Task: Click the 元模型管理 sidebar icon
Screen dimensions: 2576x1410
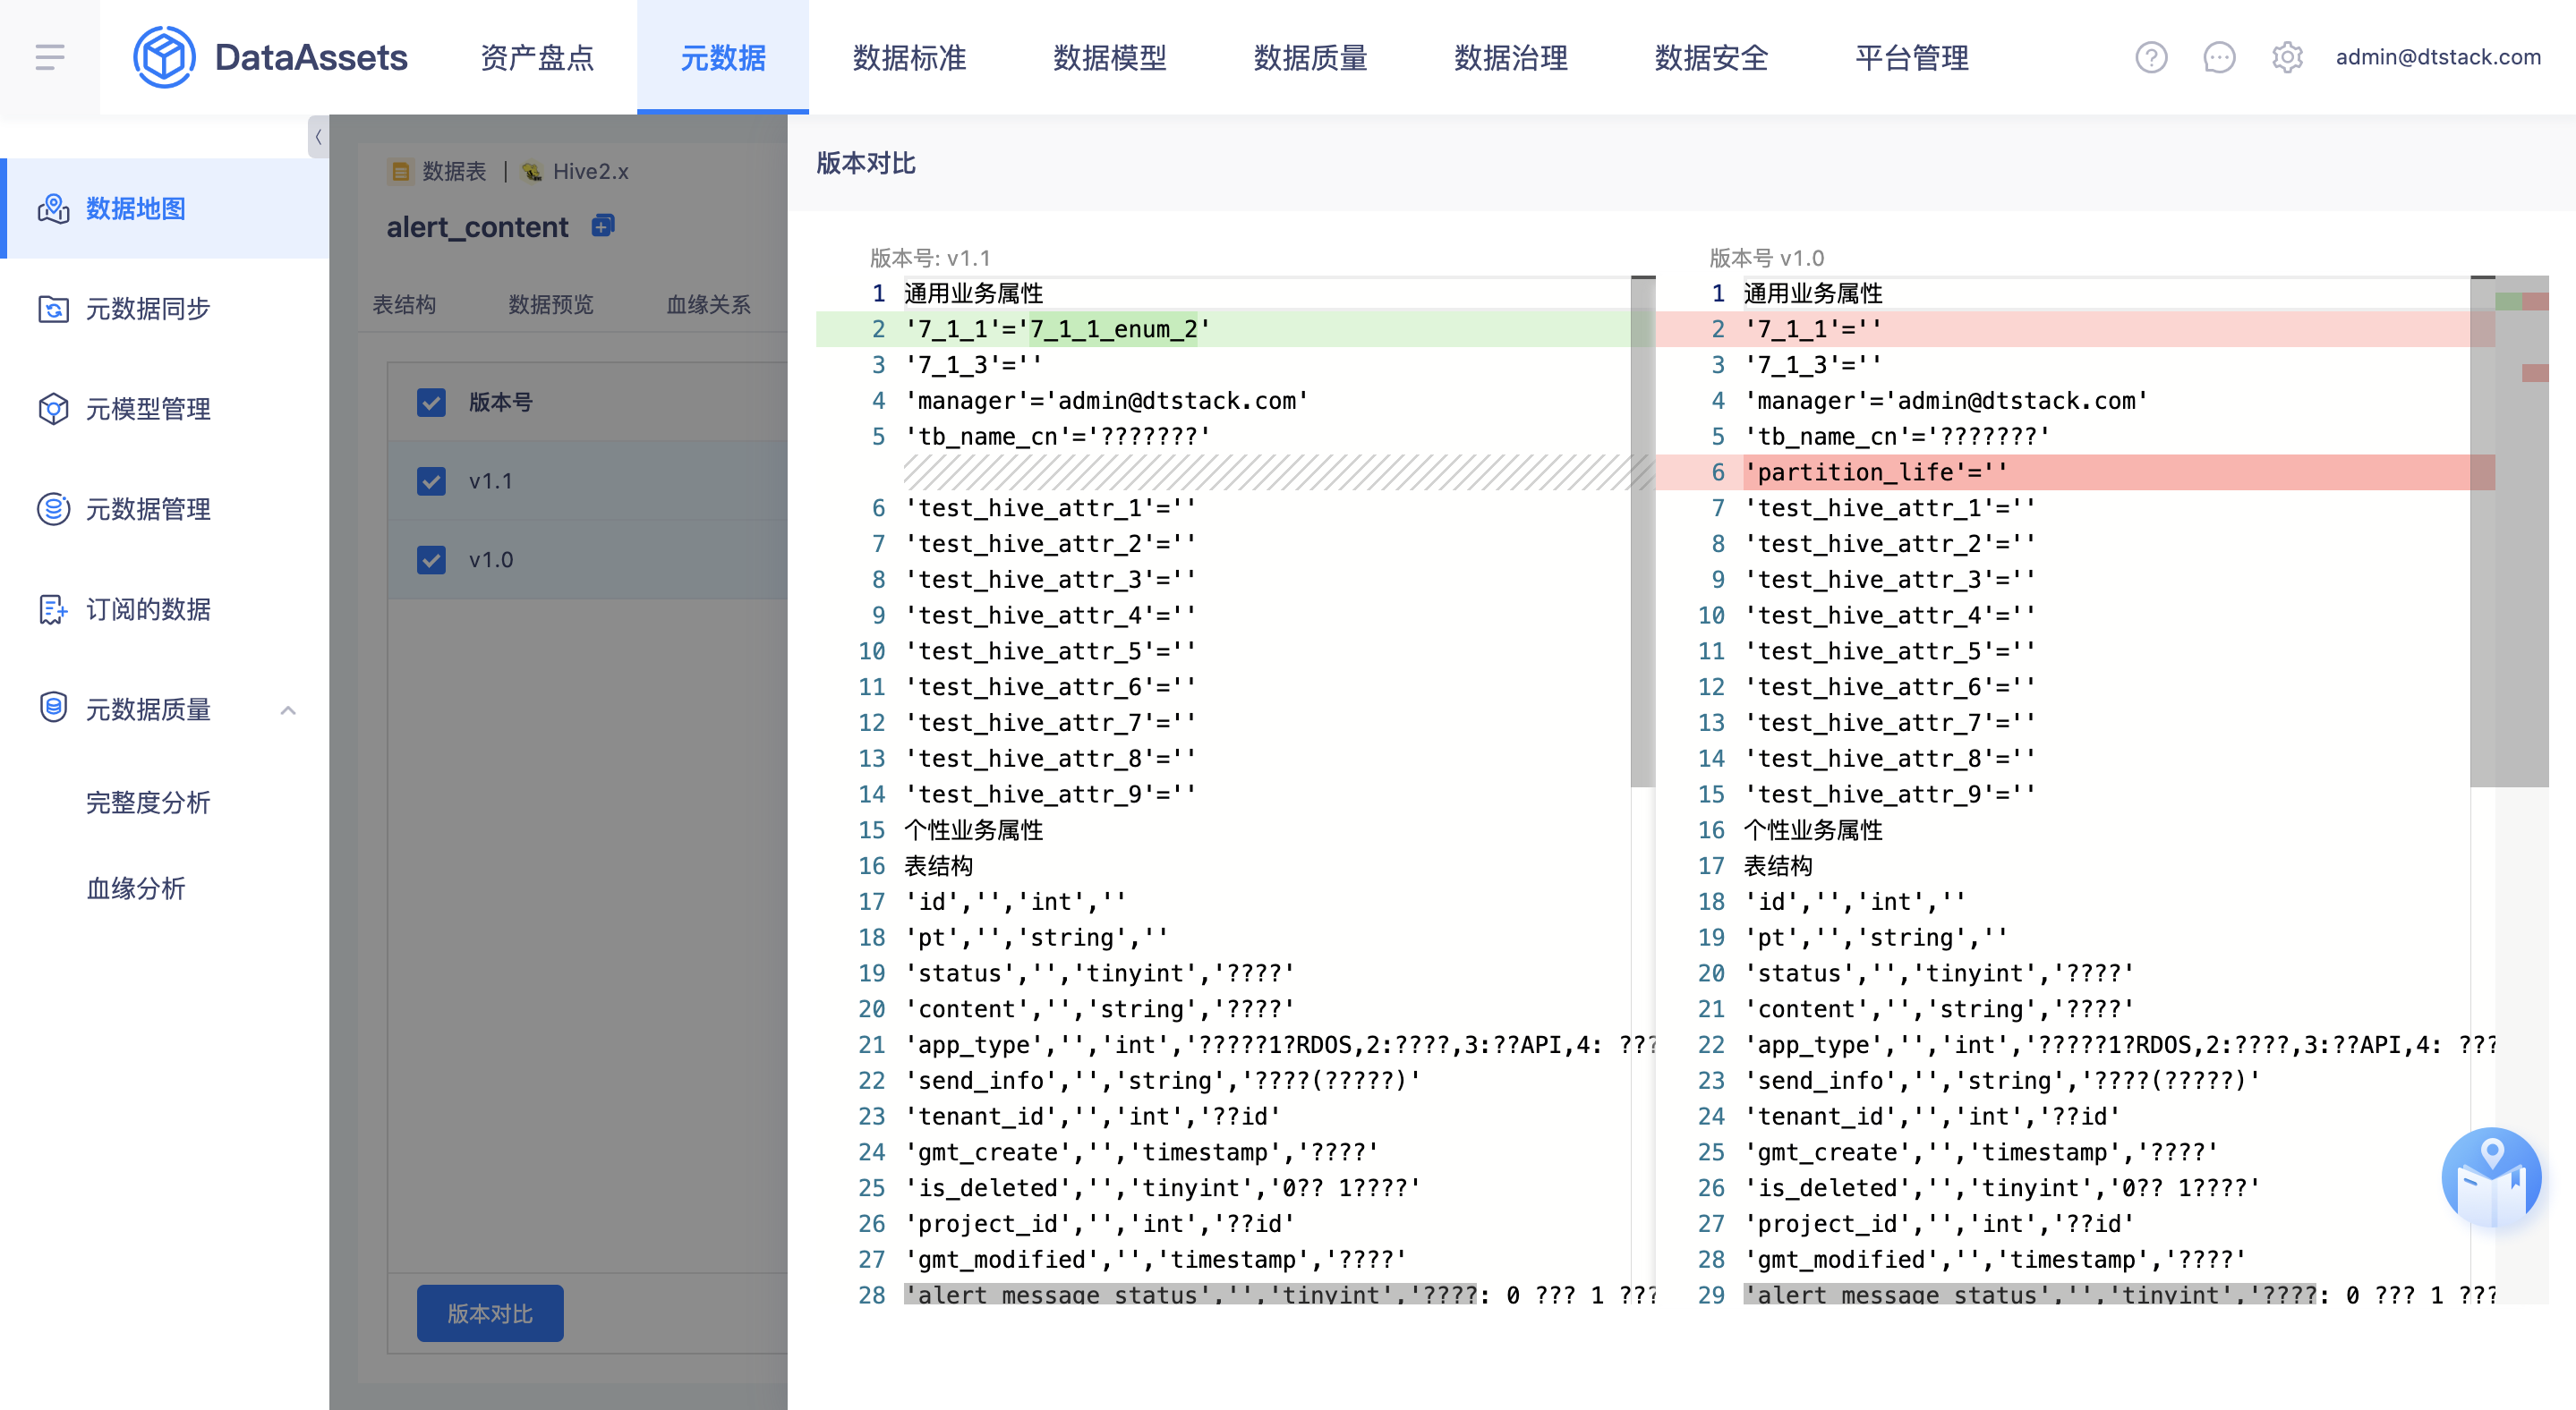Action: point(53,409)
